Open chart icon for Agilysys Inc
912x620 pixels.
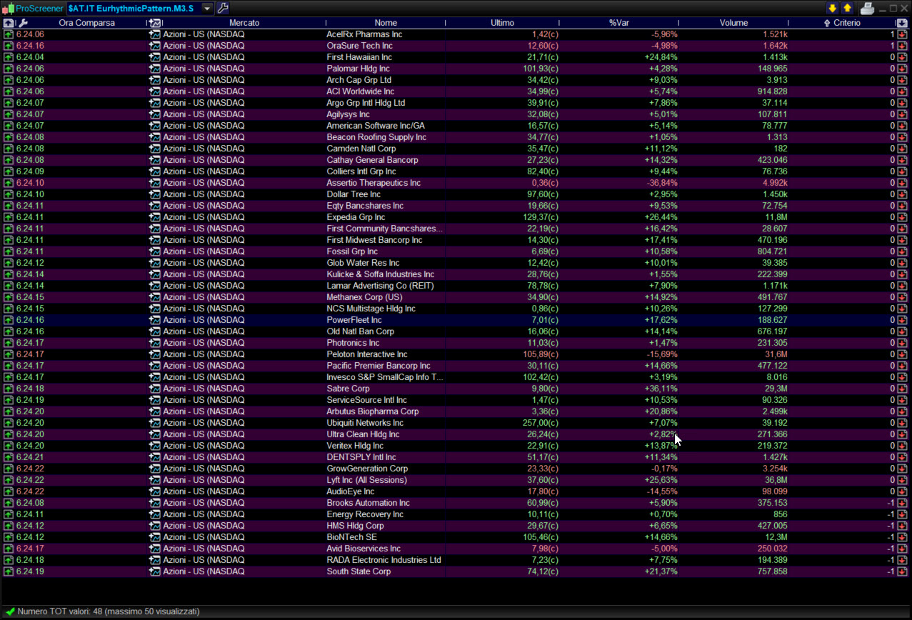[x=155, y=114]
